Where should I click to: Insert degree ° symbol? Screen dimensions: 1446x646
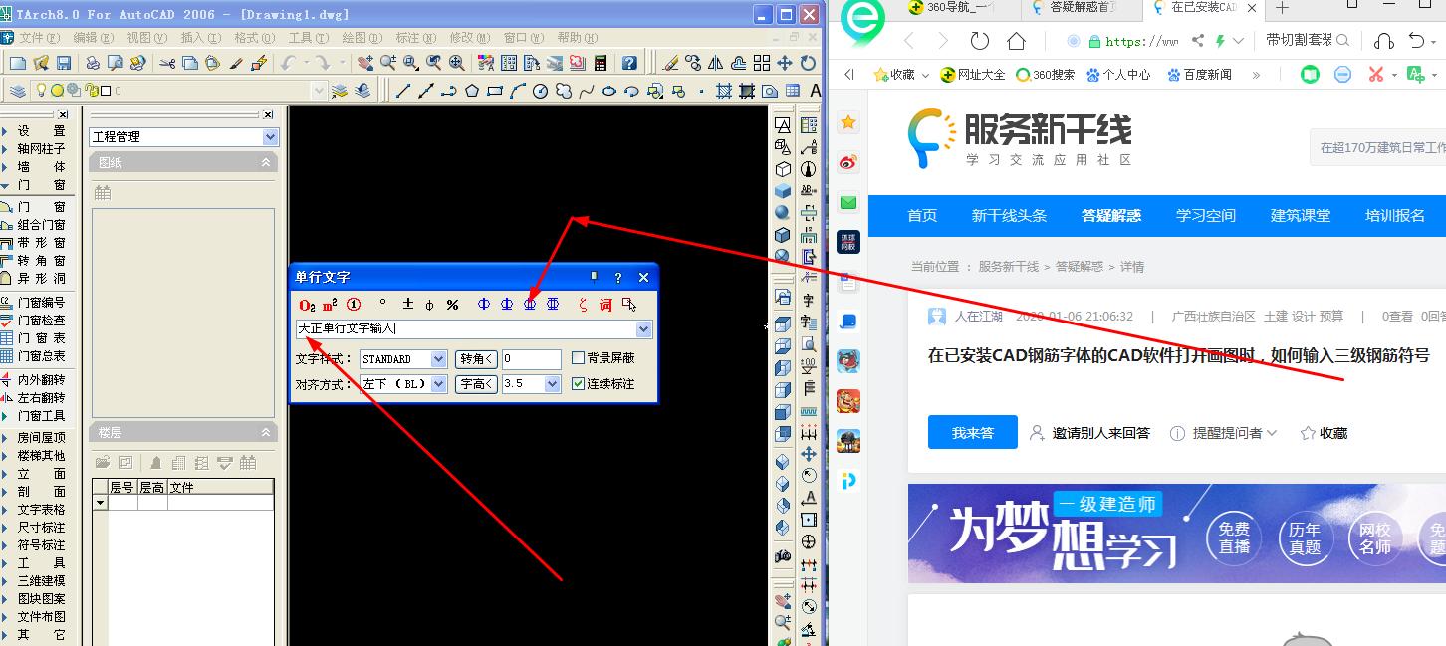tap(383, 304)
